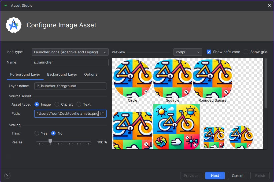Open the Options tab
The image size is (274, 182).
91,74
